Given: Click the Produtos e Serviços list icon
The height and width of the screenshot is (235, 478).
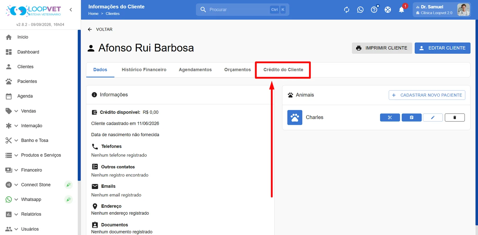Looking at the screenshot, I should coord(9,155).
